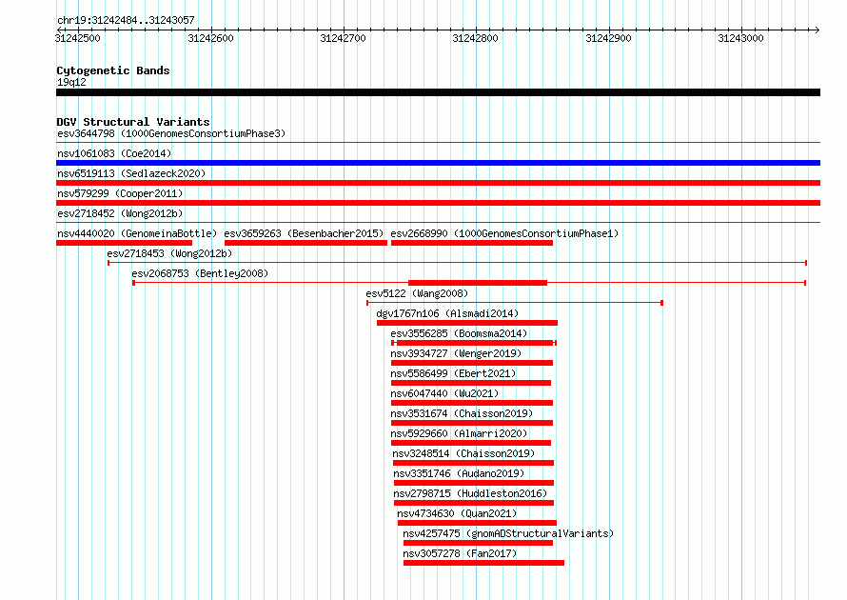Click the 31242500 ruler position label

78,38
